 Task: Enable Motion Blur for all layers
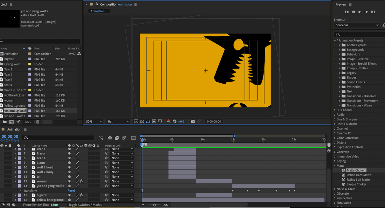pos(124,138)
